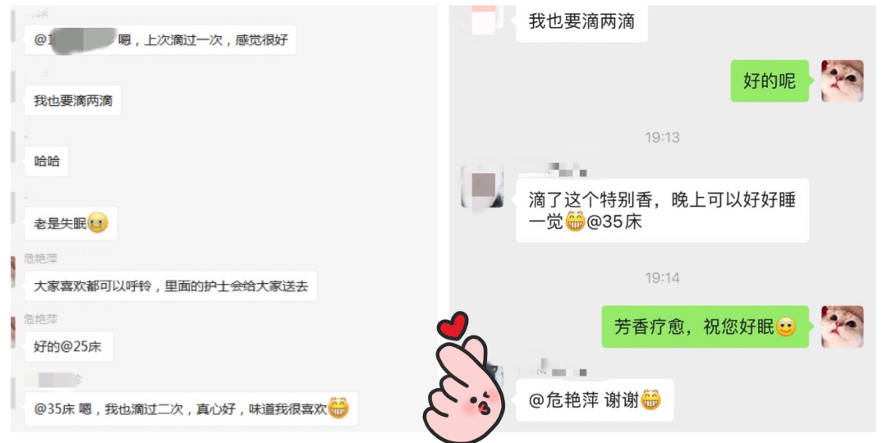
Task: Click the blurred avatar next to 滴了这个特别香
Action: click(x=482, y=186)
